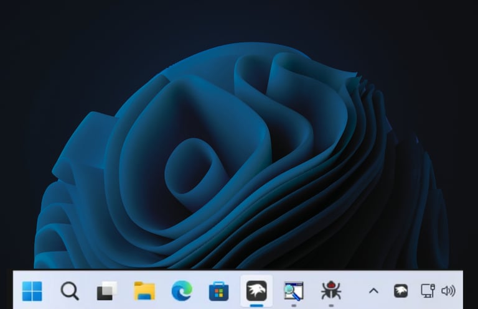Viewport: 478px width, 309px height.
Task: Open the spider bug app on taskbar
Action: coord(331,290)
